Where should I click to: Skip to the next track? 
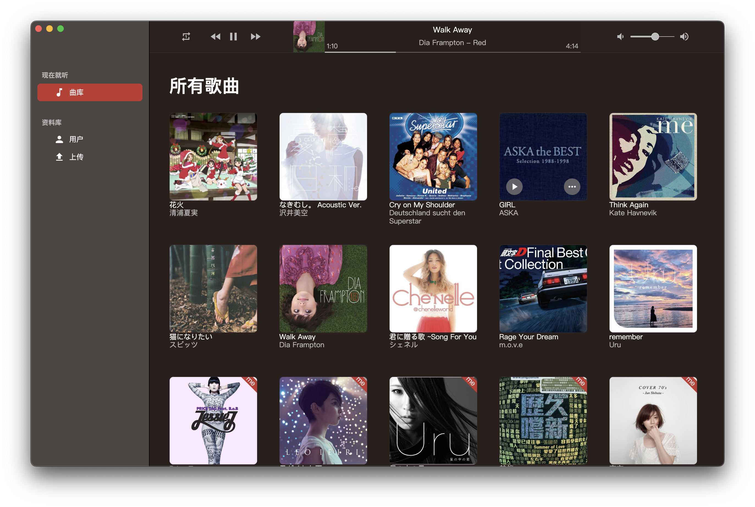pos(255,37)
